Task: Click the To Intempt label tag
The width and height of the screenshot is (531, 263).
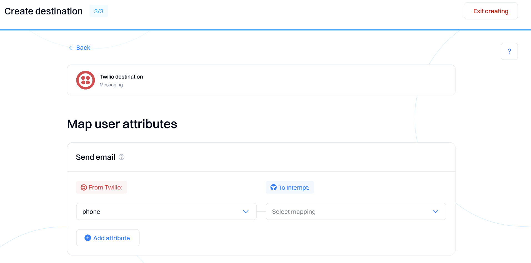Action: tap(290, 188)
